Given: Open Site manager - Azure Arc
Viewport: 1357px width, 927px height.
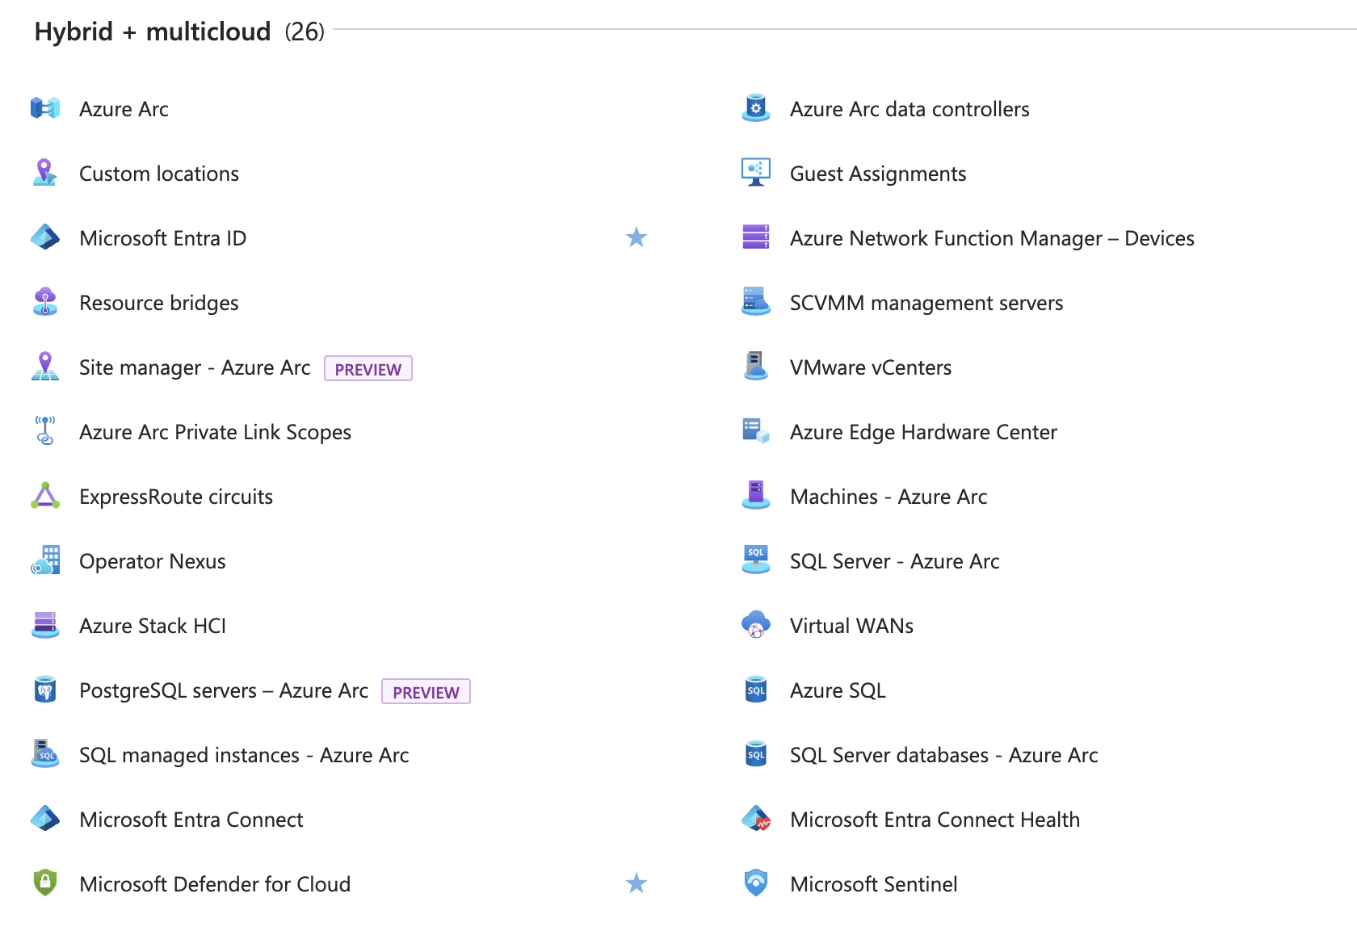Looking at the screenshot, I should (x=195, y=367).
